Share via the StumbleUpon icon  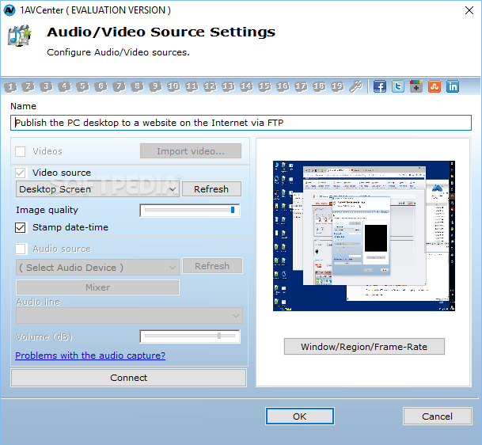click(435, 86)
